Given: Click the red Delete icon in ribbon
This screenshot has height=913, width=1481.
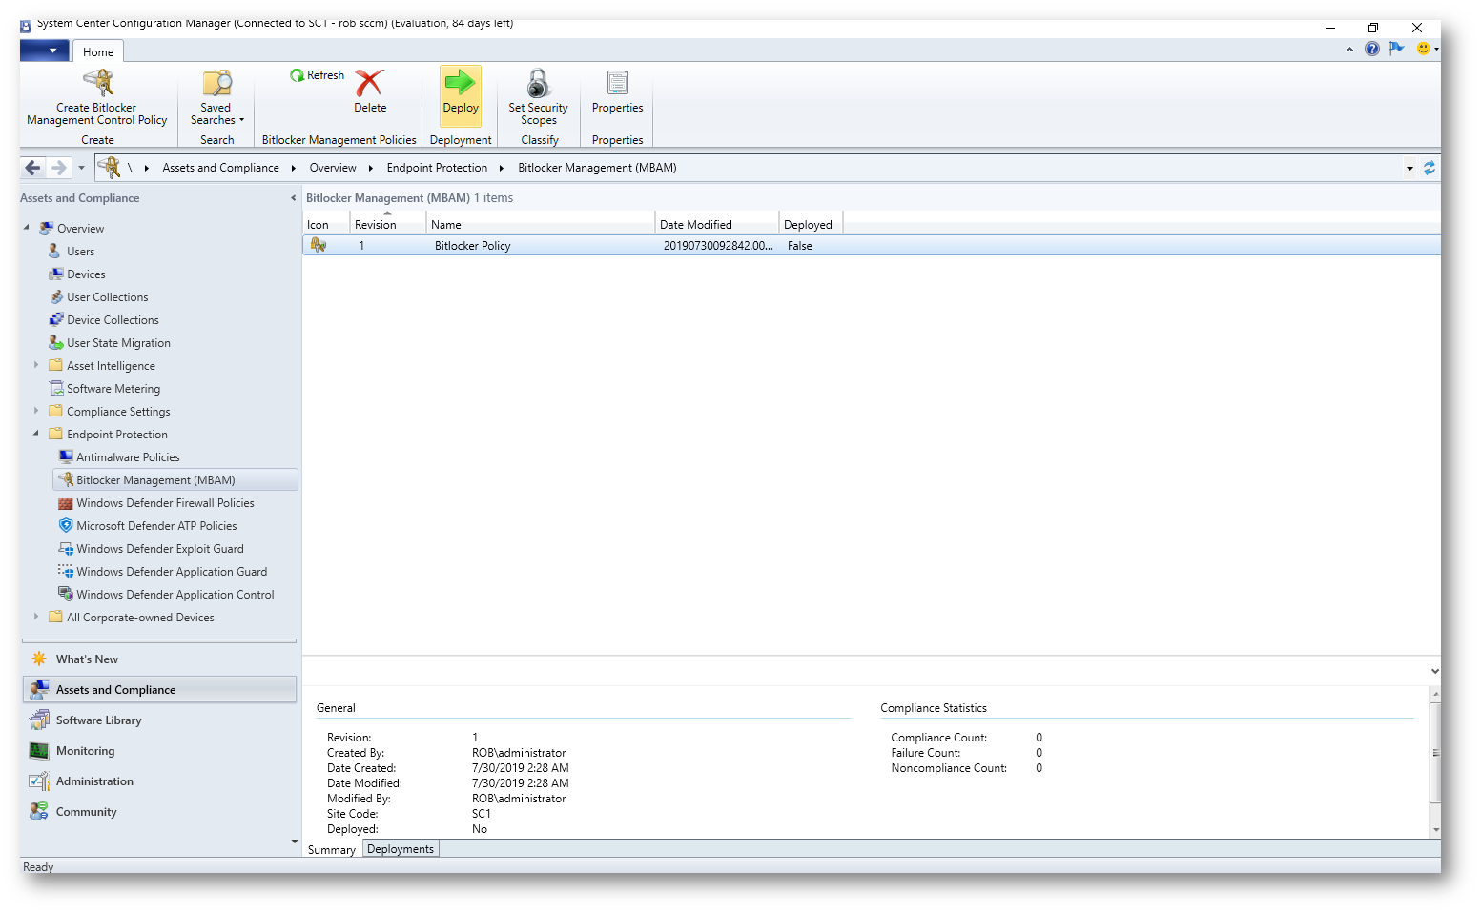Looking at the screenshot, I should 370,84.
